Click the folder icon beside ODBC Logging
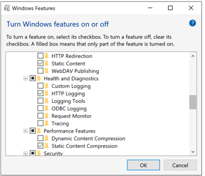Viewport: 205px width, 176px height. [x=47, y=108]
